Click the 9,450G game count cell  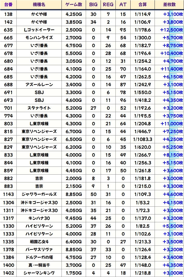tap(74, 218)
